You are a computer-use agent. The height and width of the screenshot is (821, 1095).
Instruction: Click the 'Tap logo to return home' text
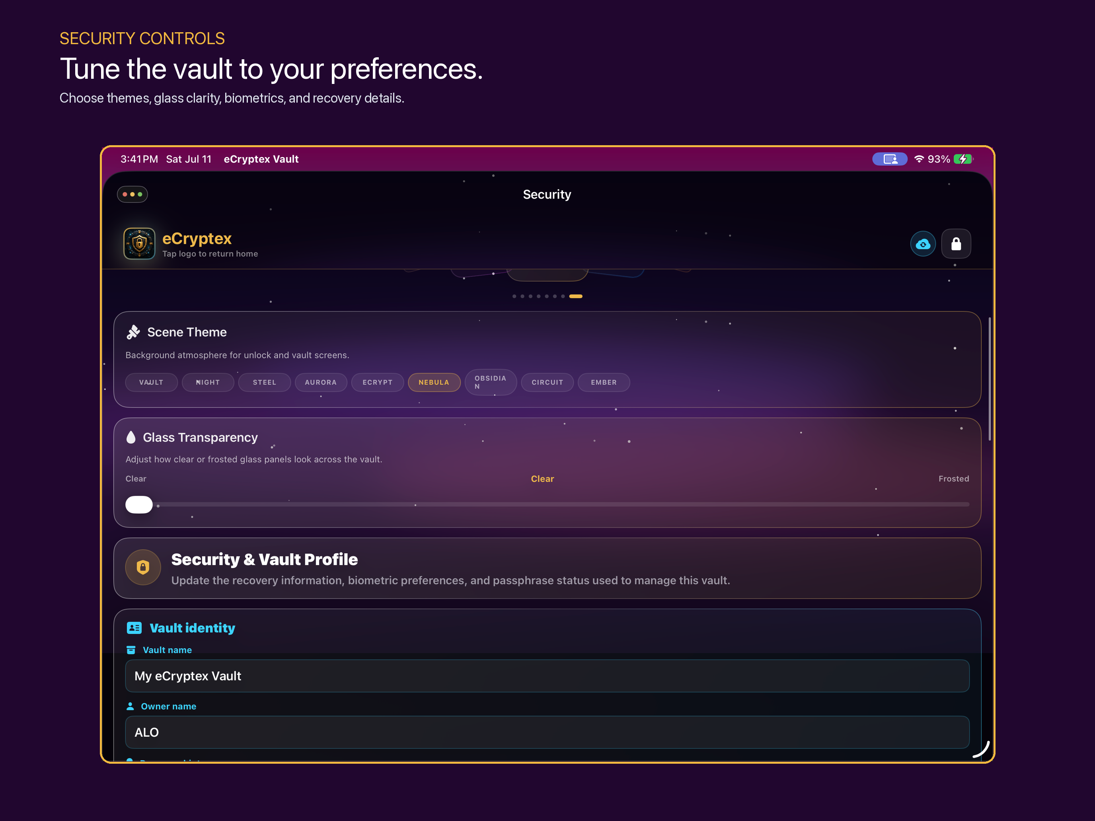(x=210, y=254)
